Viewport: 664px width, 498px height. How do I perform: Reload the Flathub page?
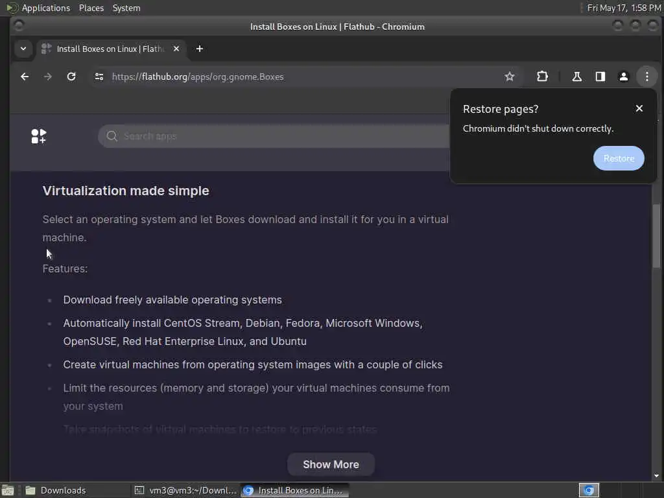tap(71, 77)
